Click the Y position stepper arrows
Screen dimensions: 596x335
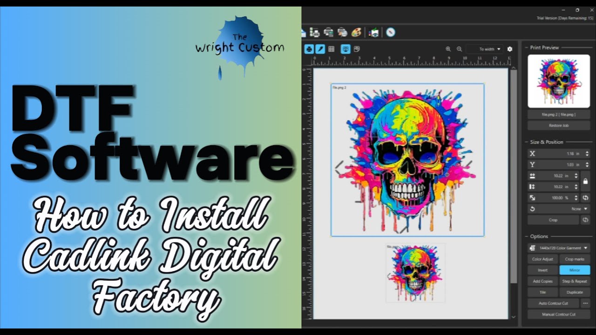[587, 165]
